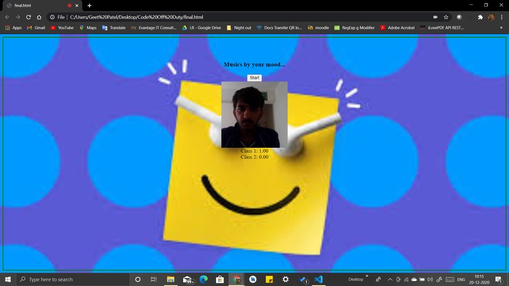Open Settings gear on taskbar
Viewport: 509px width, 286px height.
coord(285,280)
